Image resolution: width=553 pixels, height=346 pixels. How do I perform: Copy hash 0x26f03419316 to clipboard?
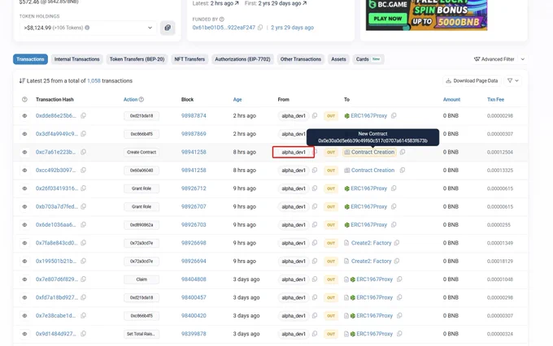pyautogui.click(x=83, y=188)
